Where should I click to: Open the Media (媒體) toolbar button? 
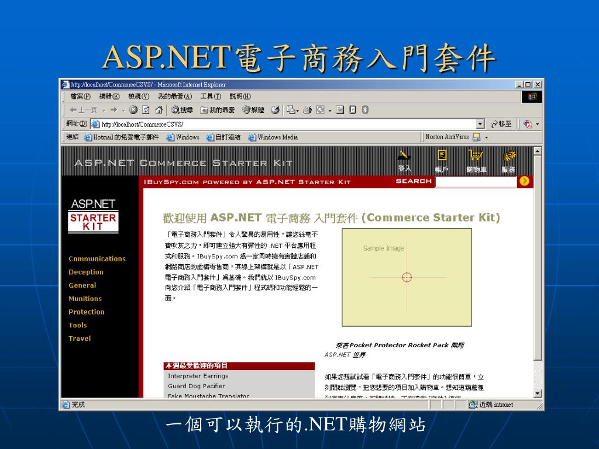click(x=253, y=110)
